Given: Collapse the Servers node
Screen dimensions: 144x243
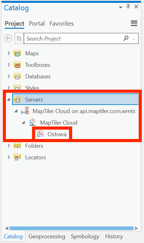Looking at the screenshot, I should (9, 100).
